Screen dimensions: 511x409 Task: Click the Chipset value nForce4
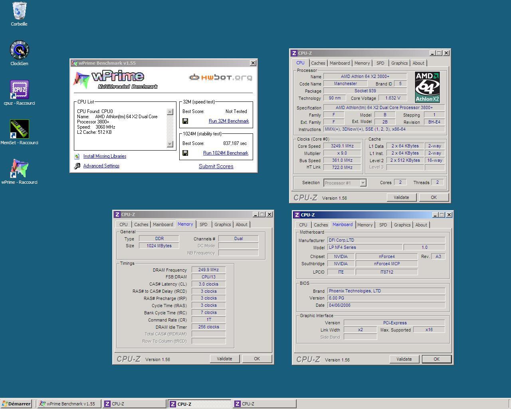(386, 256)
